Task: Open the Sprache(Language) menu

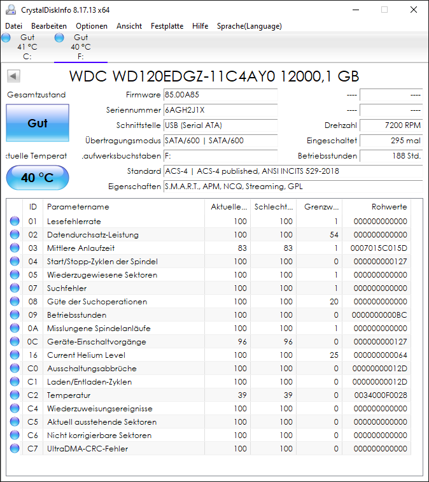Action: pos(250,26)
